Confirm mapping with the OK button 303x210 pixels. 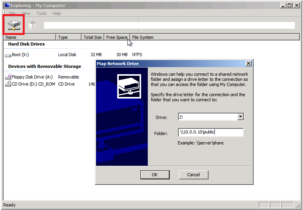(x=155, y=175)
